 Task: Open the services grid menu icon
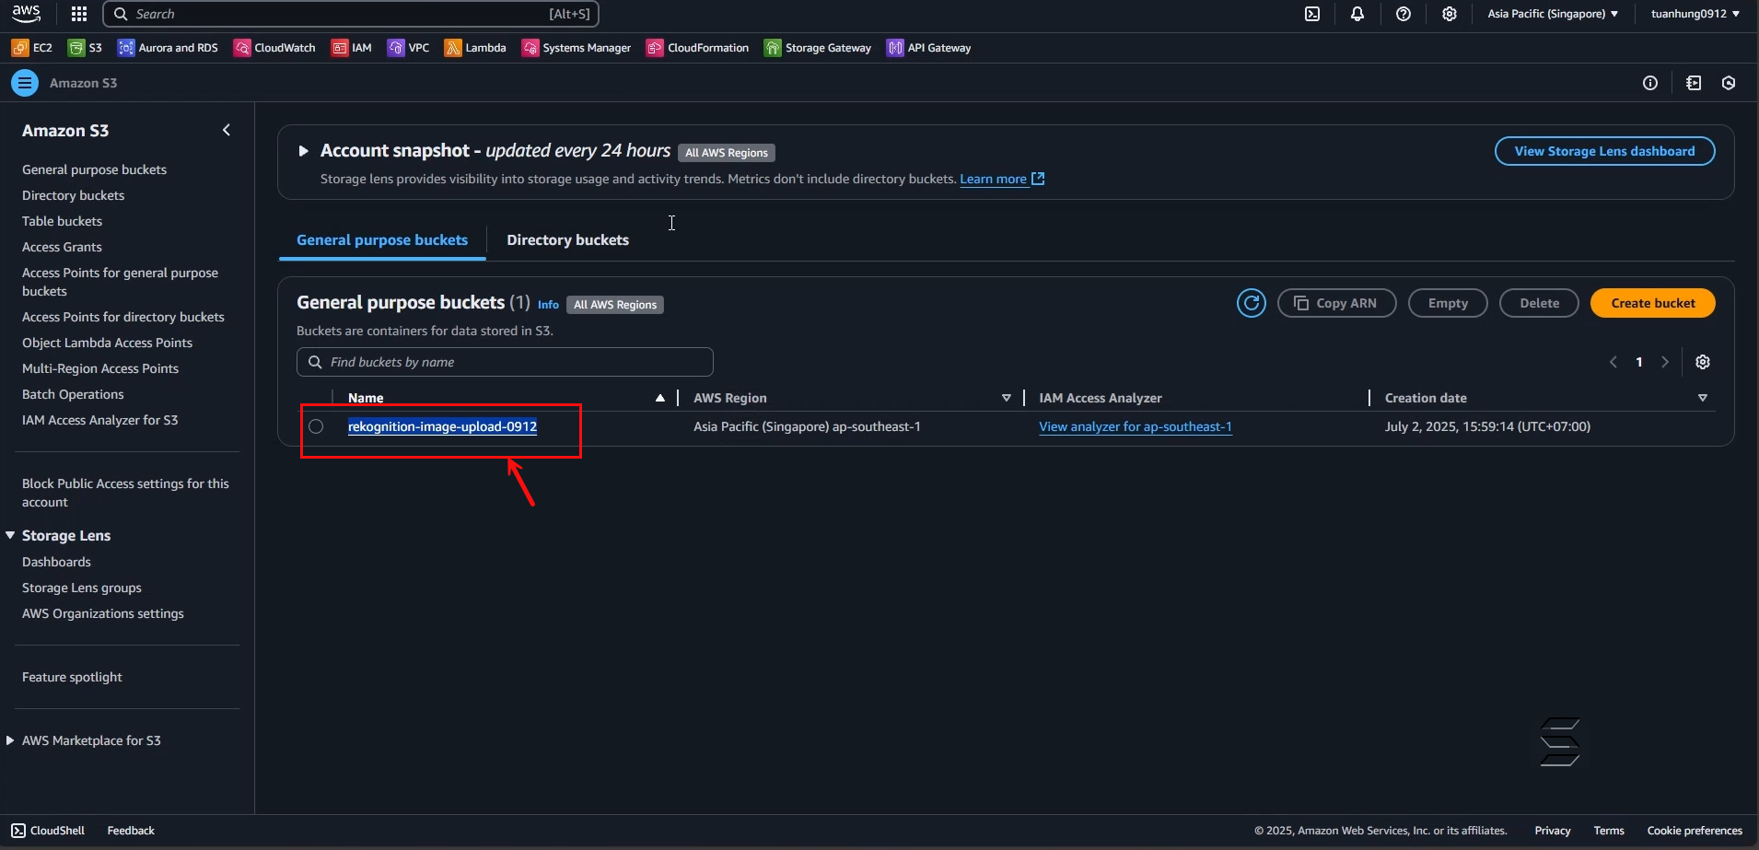tap(79, 14)
